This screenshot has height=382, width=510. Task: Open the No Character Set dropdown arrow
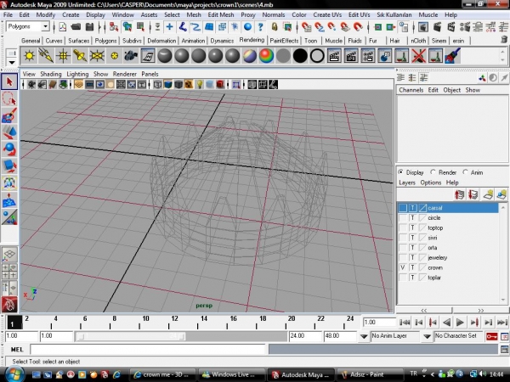click(428, 336)
